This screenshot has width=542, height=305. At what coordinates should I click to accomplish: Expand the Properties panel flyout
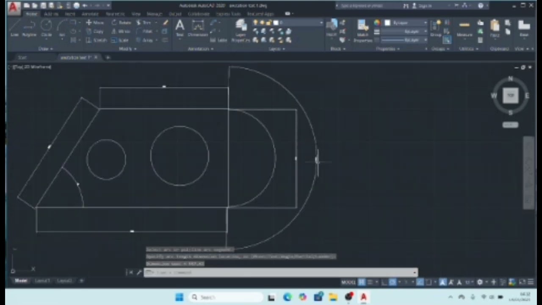(x=387, y=49)
